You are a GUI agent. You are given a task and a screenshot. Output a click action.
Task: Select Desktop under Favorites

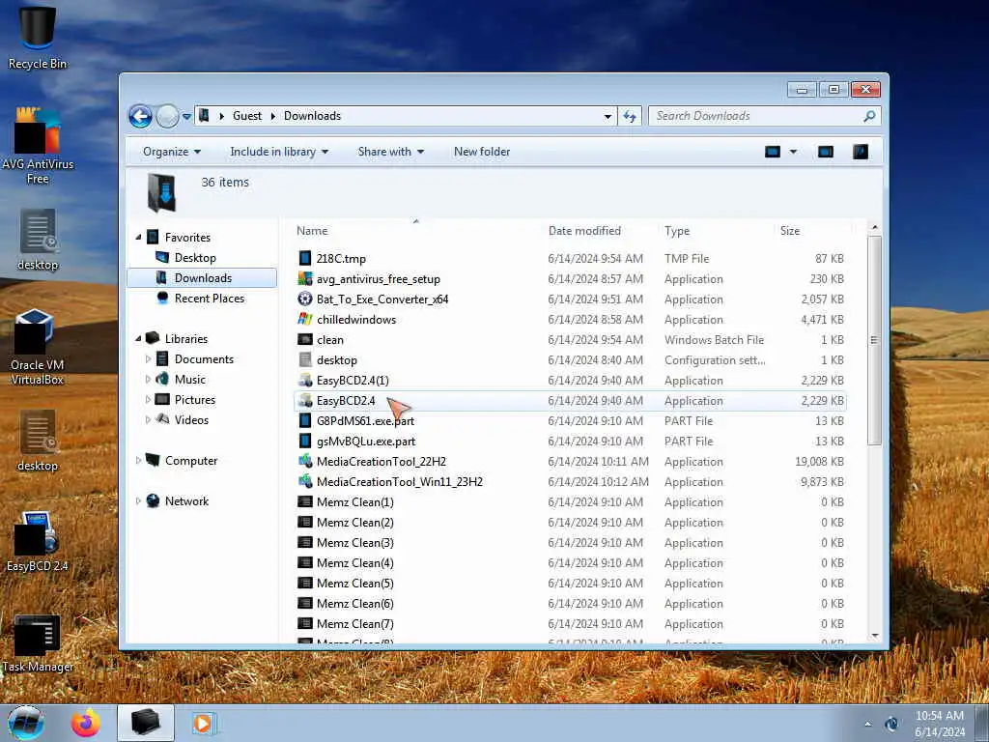(195, 257)
